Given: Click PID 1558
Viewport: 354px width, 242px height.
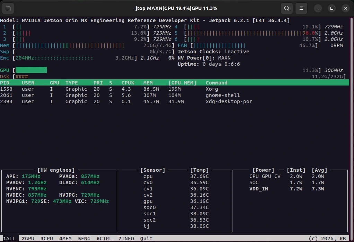Looking at the screenshot, I should [6, 89].
